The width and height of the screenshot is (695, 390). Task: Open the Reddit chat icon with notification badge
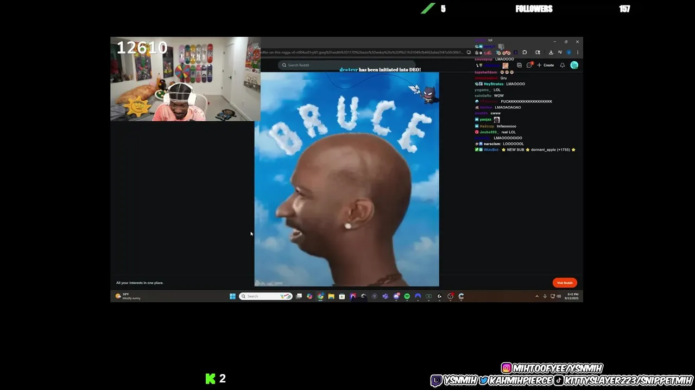(x=529, y=65)
